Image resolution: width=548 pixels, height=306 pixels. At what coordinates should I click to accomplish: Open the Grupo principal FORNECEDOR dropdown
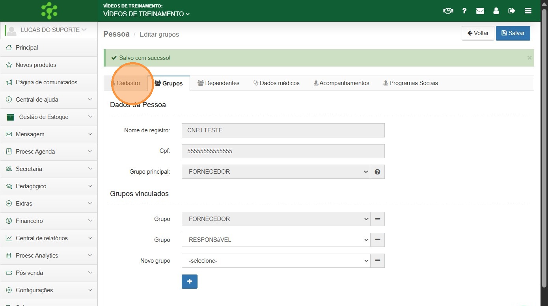coord(276,172)
